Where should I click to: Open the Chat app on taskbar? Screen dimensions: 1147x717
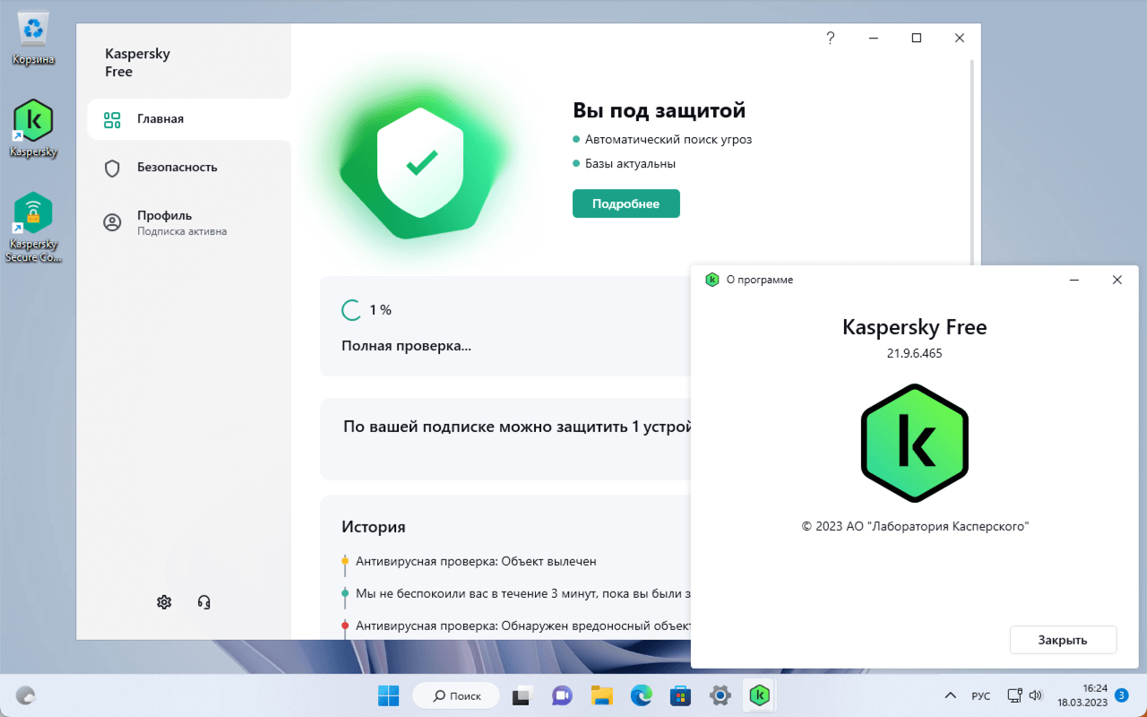[562, 695]
